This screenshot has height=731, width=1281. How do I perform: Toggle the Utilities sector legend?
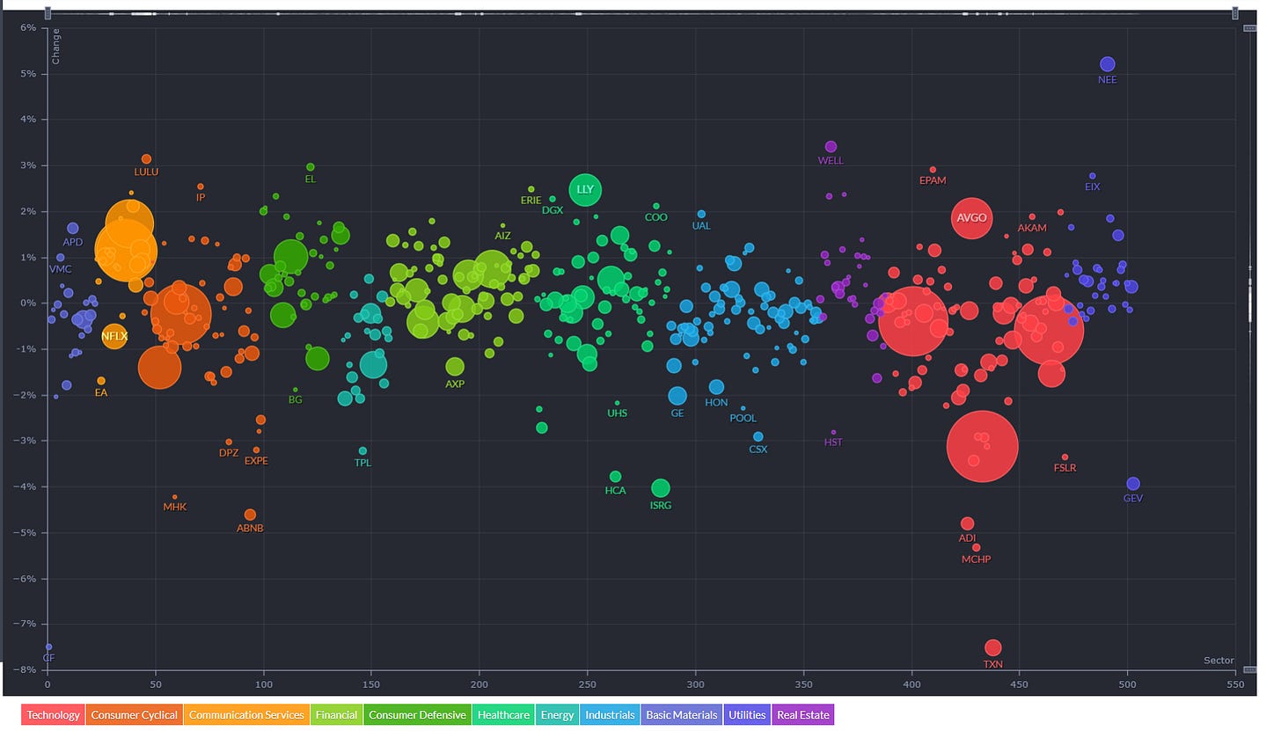click(747, 715)
